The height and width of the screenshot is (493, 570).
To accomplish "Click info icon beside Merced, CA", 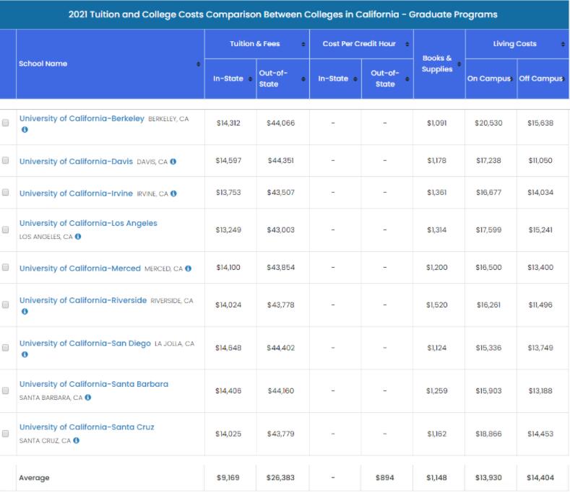I will tap(188, 269).
